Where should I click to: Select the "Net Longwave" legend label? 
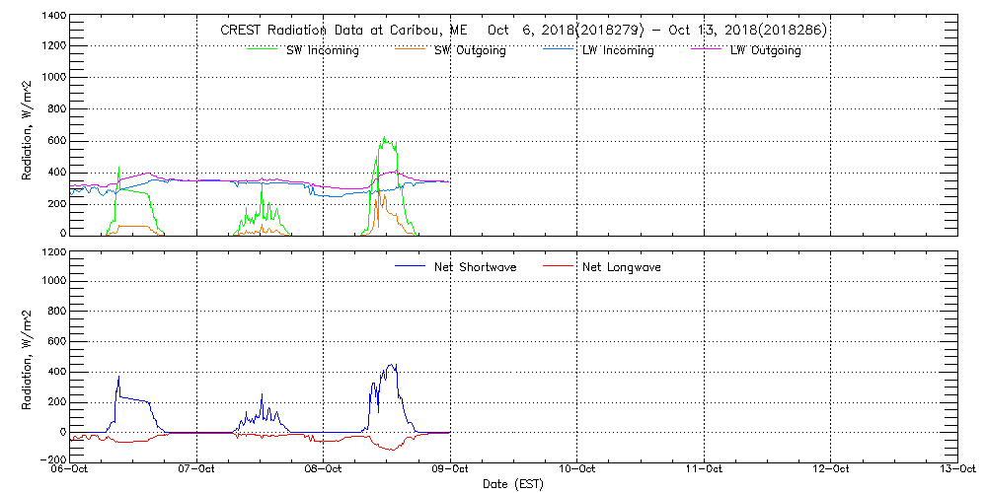(x=621, y=267)
